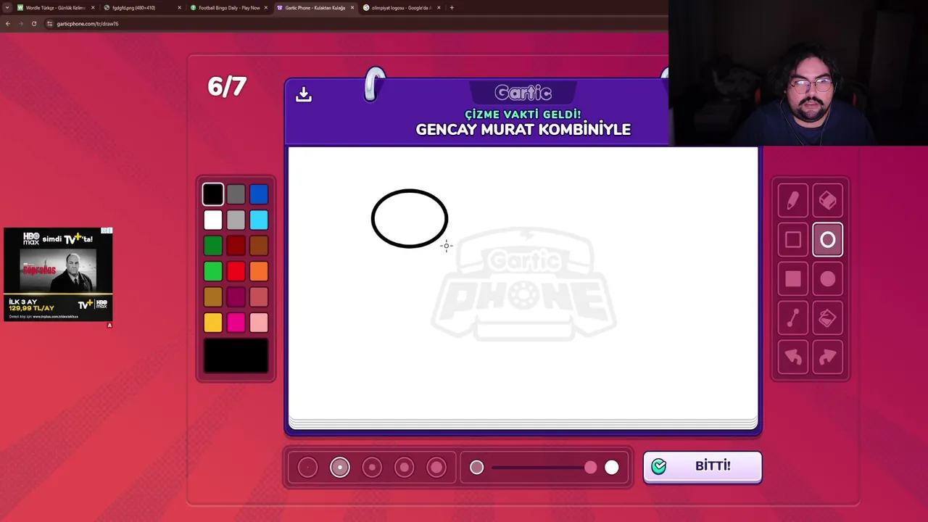928x522 pixels.
Task: Select the Line tool
Action: pyautogui.click(x=793, y=318)
